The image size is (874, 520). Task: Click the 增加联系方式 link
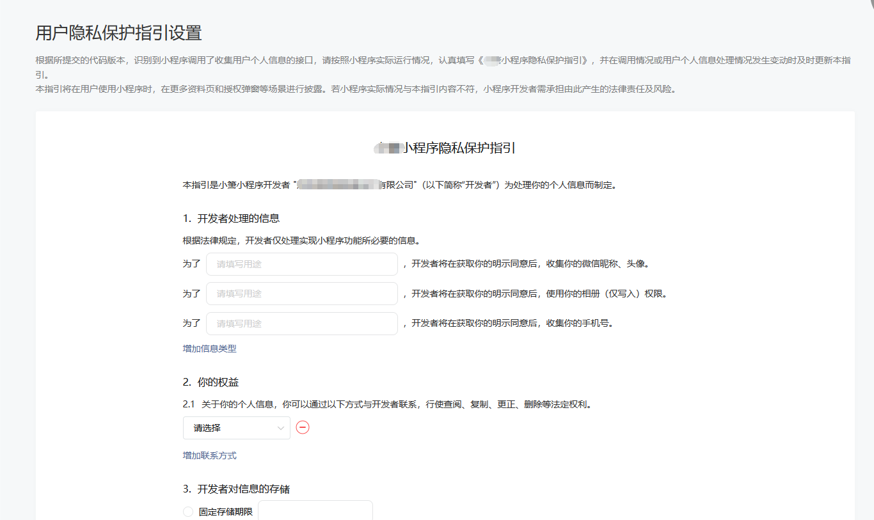tap(210, 455)
